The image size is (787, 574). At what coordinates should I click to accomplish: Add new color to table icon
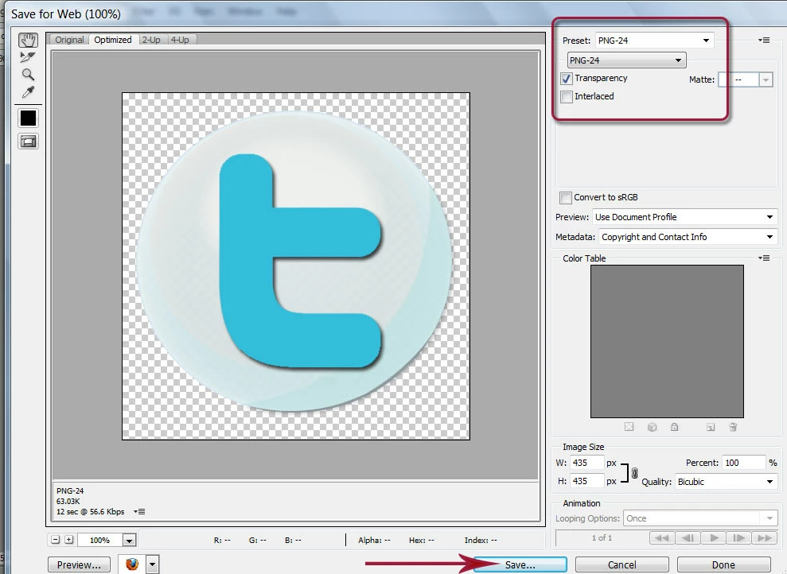tap(710, 427)
